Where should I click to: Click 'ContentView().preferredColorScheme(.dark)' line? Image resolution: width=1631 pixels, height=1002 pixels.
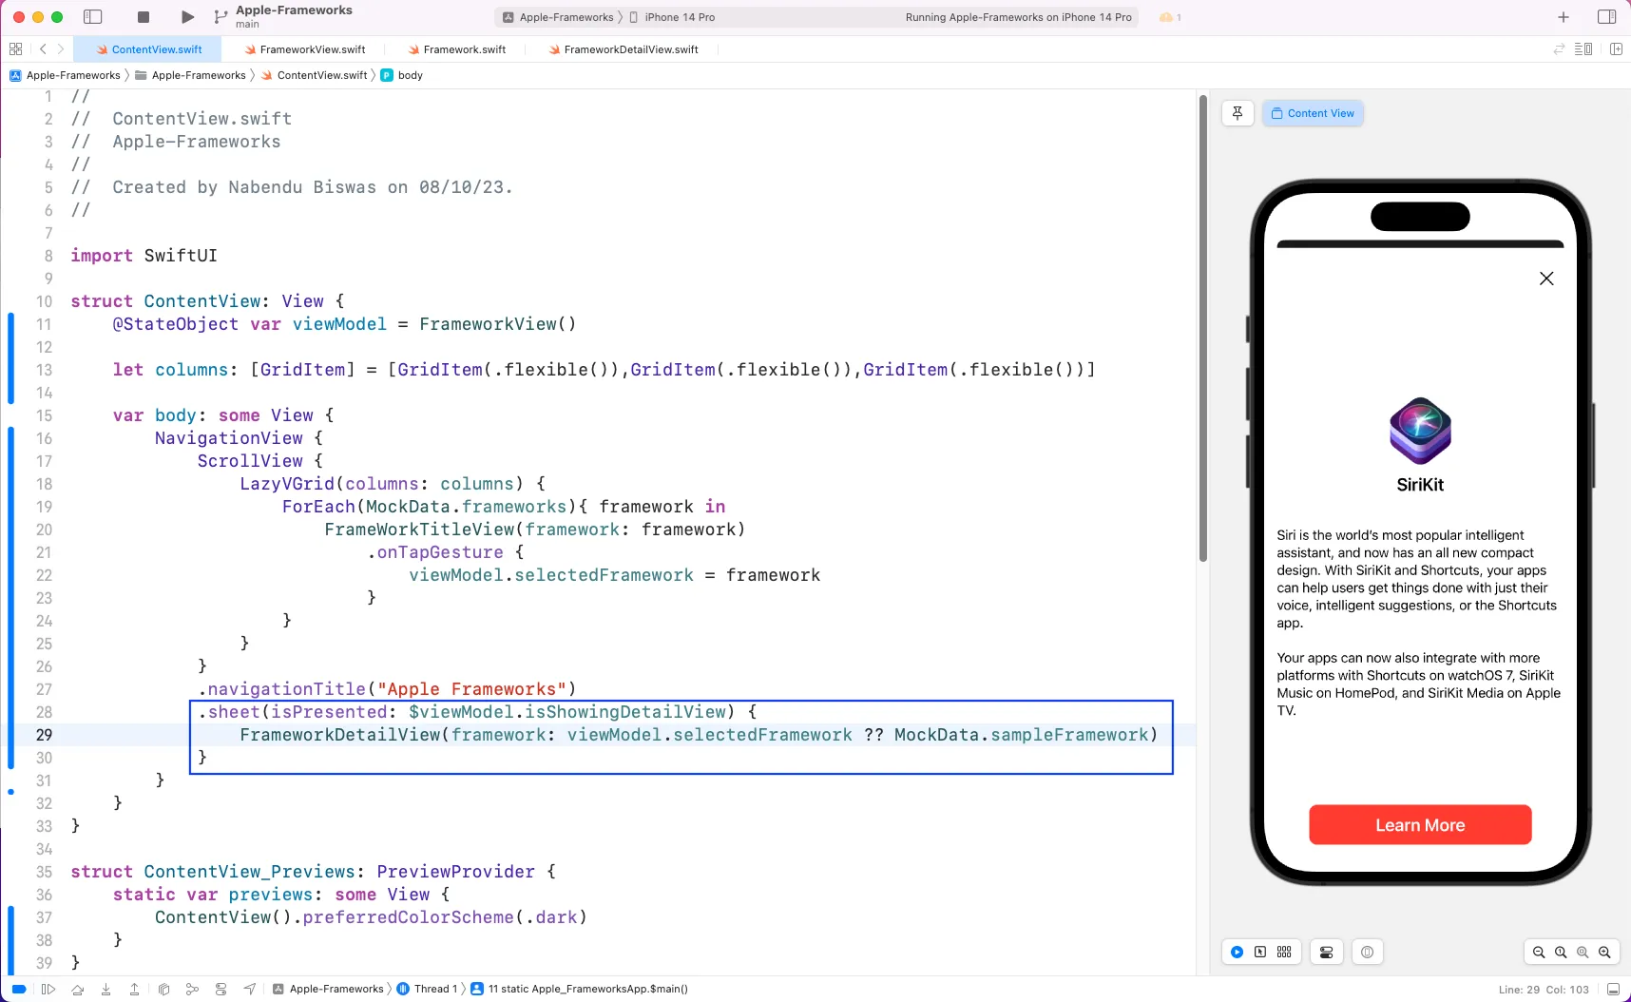371,917
